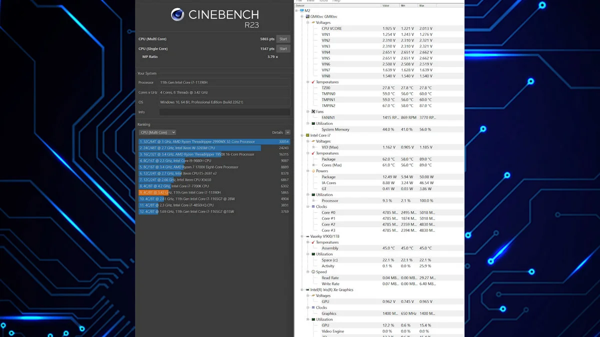Click the Powers flame icon

(x=313, y=171)
